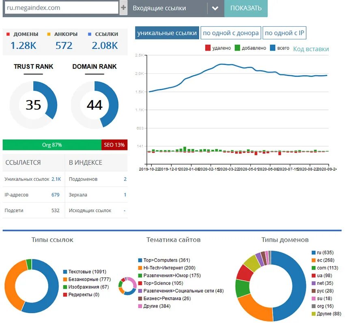Click Другие (88) domain legend swatch

coord(313,314)
